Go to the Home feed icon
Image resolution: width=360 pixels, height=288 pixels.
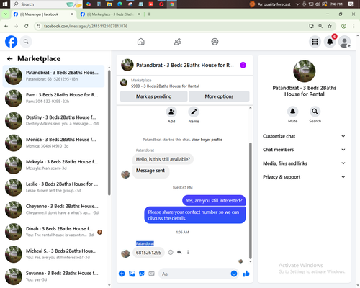coord(141,42)
